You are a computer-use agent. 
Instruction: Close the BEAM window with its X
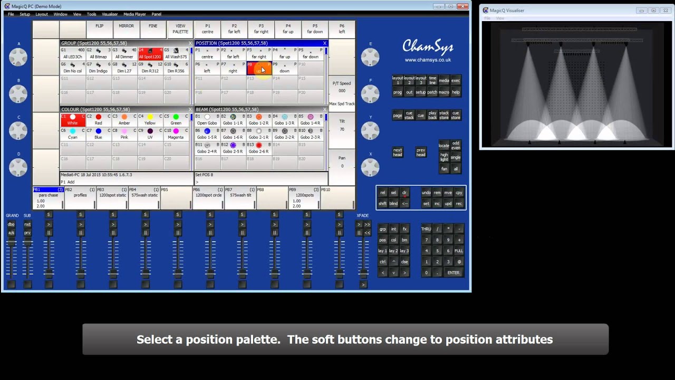324,110
